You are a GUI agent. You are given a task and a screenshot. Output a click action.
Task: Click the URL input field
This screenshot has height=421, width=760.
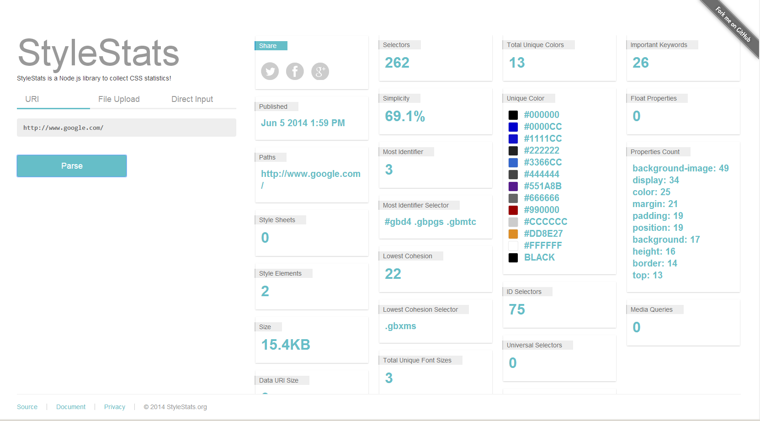(127, 128)
